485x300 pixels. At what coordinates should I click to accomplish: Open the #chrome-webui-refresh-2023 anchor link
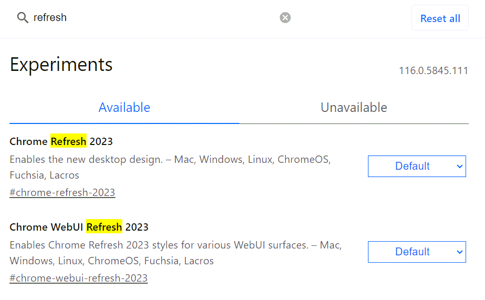pyautogui.click(x=79, y=278)
